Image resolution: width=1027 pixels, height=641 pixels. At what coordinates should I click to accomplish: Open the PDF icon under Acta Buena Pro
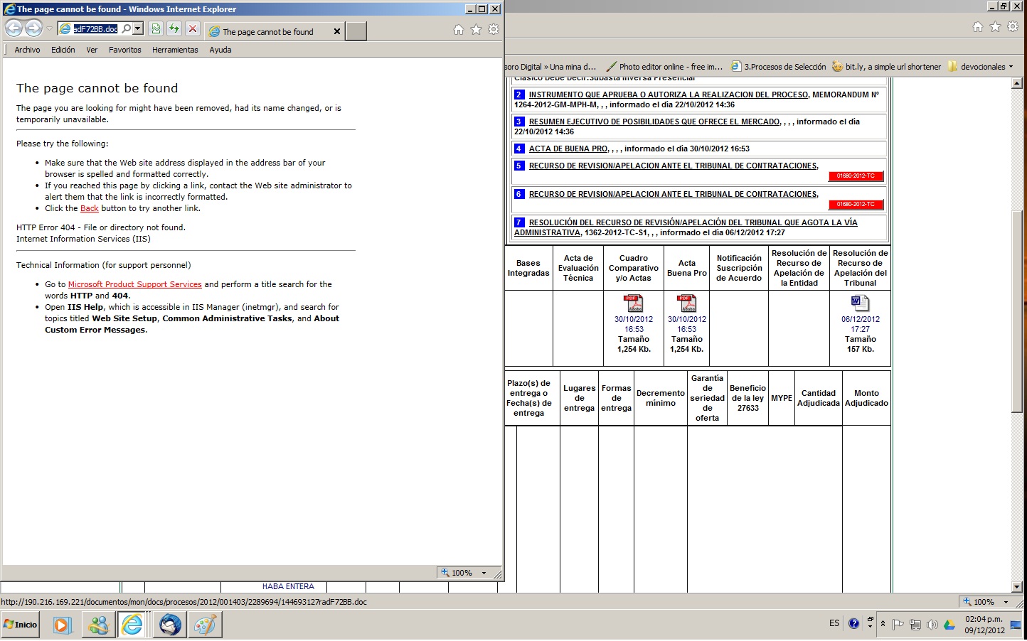pos(686,303)
